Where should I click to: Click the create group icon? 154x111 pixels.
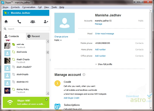pos(33,22)
